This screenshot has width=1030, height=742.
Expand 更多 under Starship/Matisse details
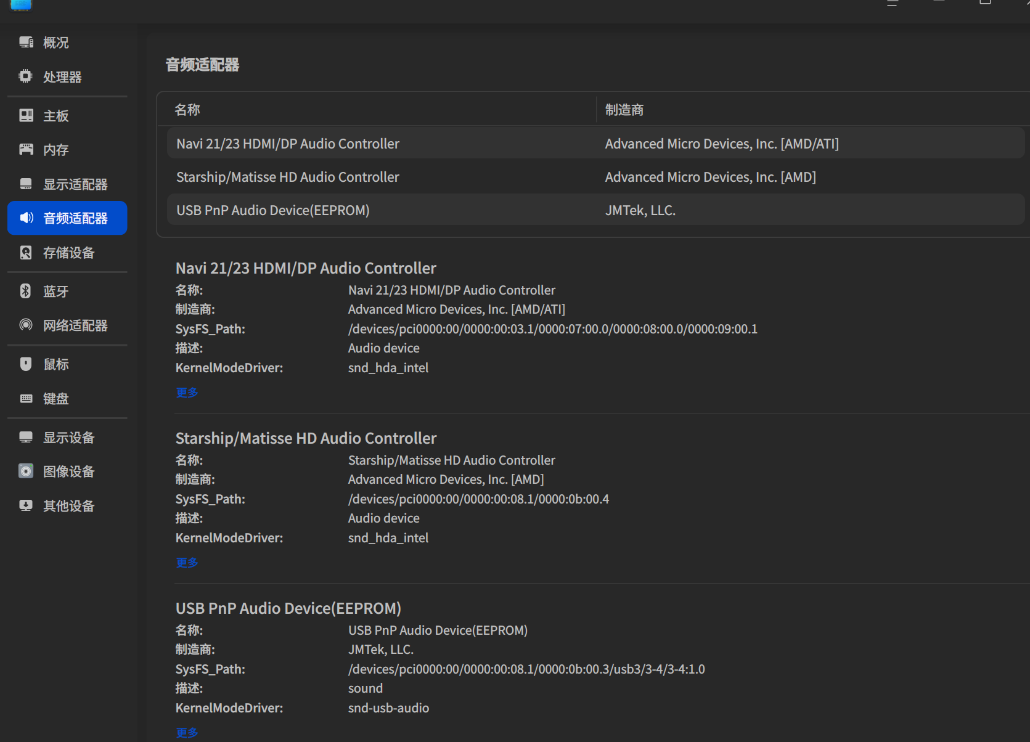tap(187, 563)
